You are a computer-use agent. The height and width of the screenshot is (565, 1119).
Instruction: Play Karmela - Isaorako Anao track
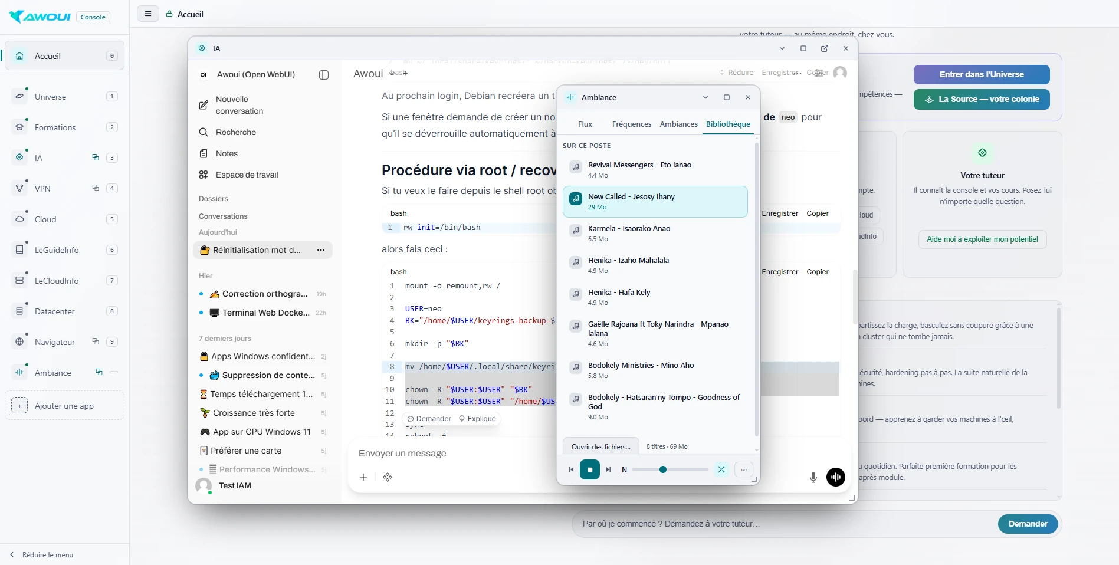655,234
